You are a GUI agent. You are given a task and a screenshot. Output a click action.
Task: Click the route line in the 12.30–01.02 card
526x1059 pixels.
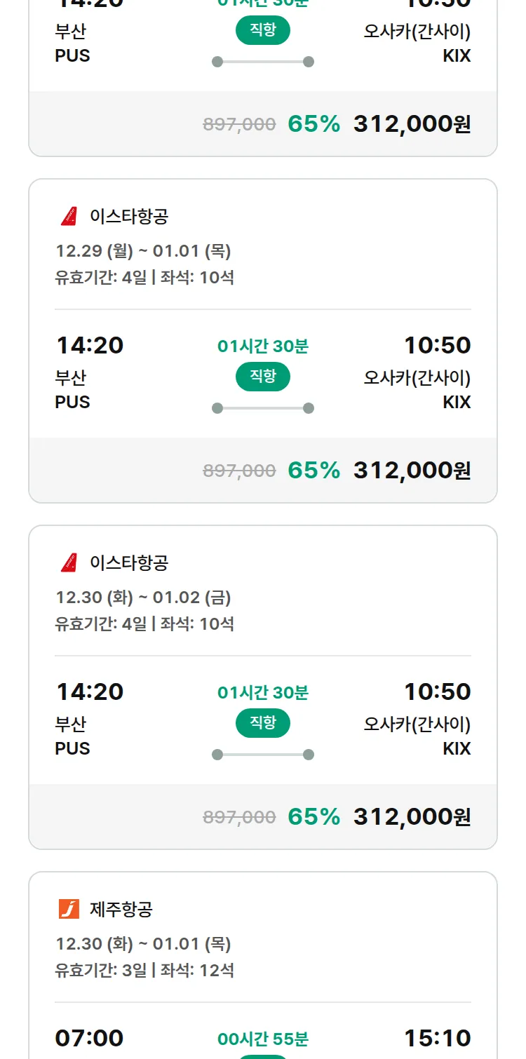click(x=263, y=755)
